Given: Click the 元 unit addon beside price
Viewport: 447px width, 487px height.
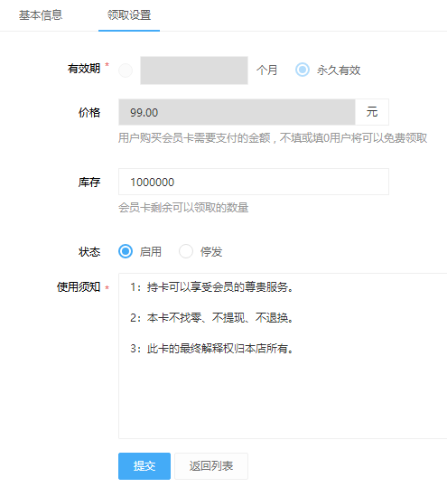Looking at the screenshot, I should pos(372,112).
